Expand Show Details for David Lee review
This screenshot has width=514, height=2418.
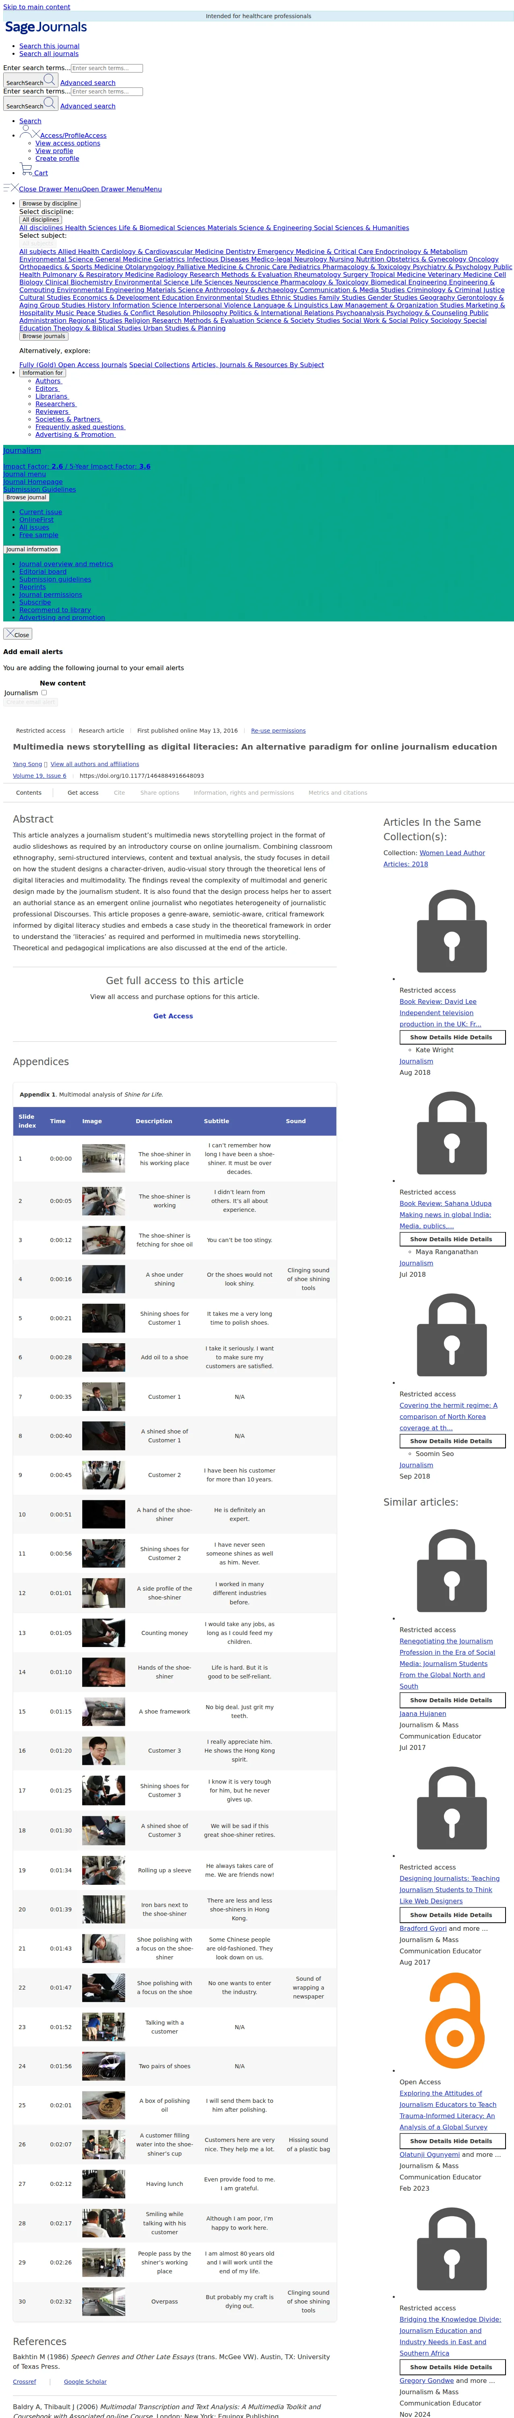click(452, 1037)
